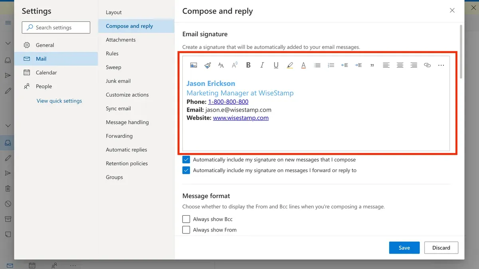Open the font picker in signature toolbar
This screenshot has height=269, width=479.
(221, 65)
